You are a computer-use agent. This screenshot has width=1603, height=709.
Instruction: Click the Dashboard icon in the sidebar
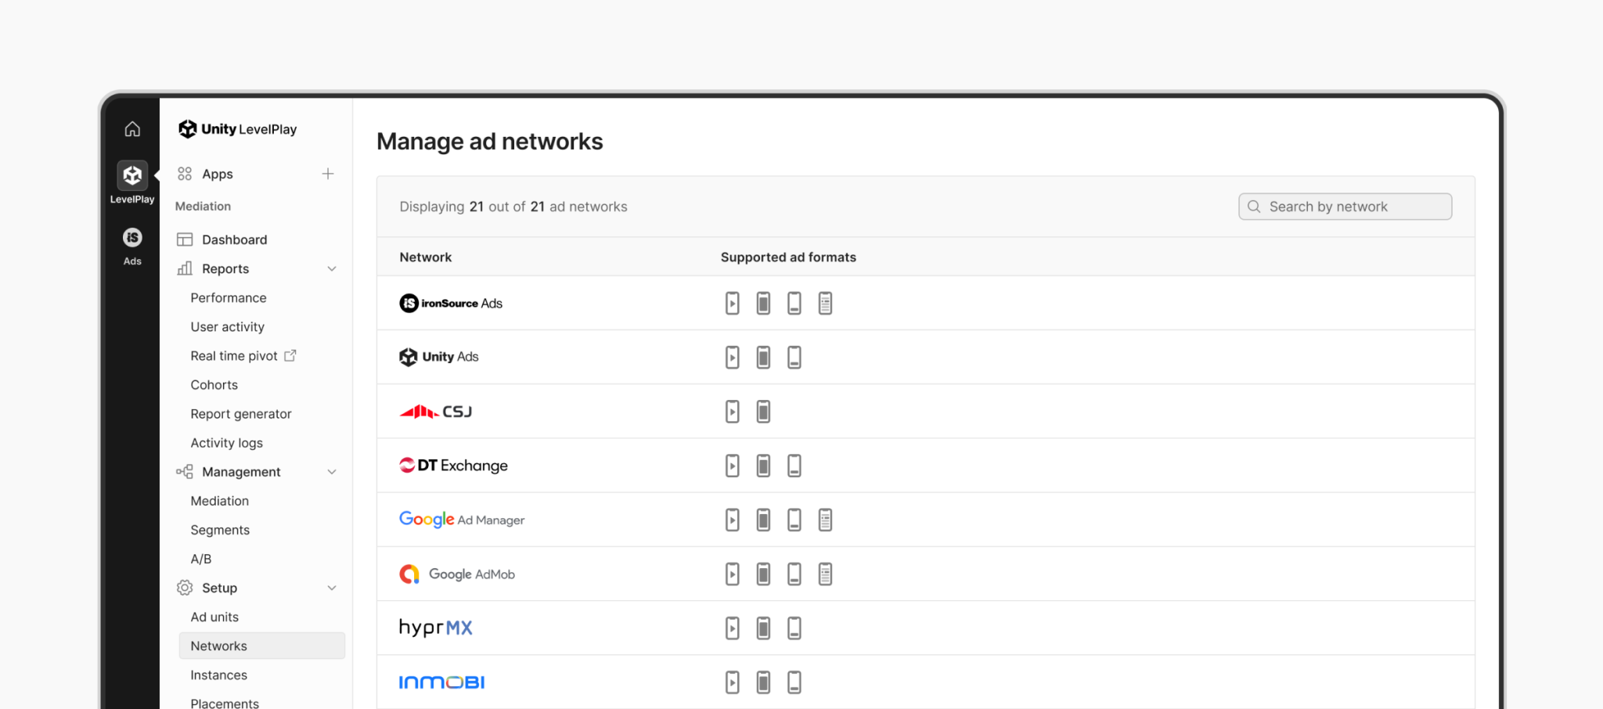(x=184, y=239)
